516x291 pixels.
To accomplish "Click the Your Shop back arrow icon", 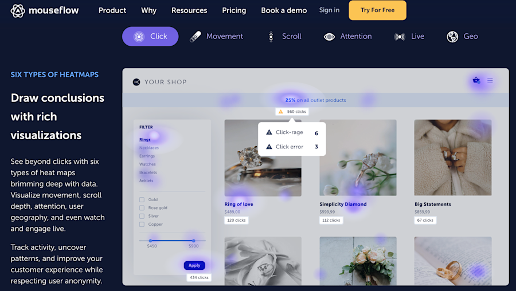I will 136,82.
